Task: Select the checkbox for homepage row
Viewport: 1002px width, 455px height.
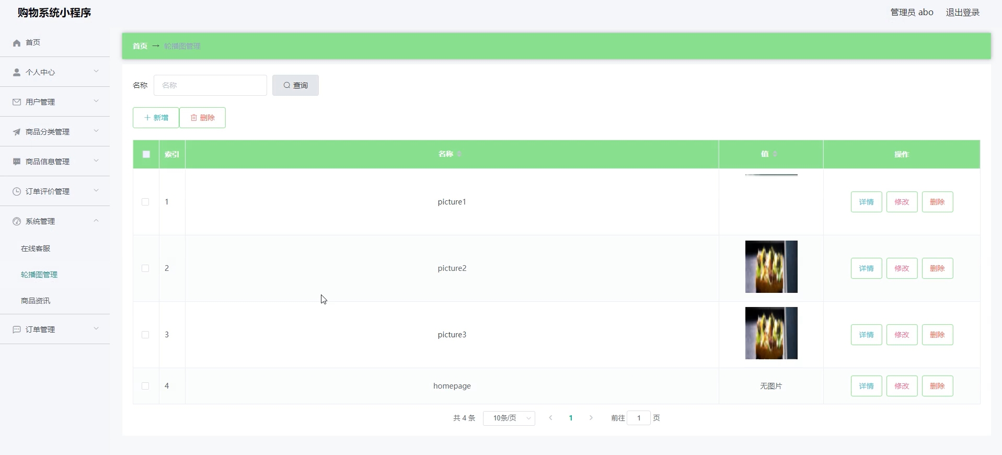Action: pyautogui.click(x=145, y=386)
